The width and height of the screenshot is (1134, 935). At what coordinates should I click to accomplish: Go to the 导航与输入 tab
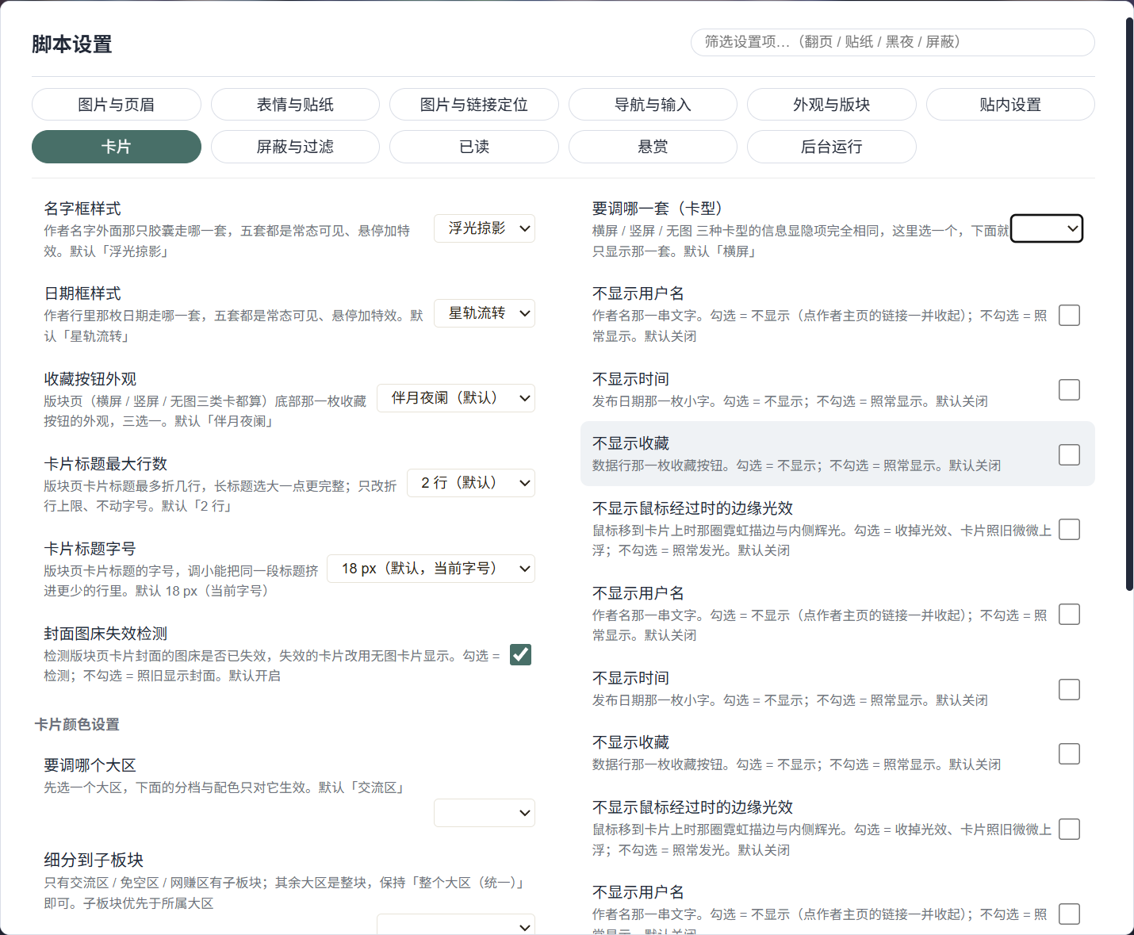click(653, 105)
